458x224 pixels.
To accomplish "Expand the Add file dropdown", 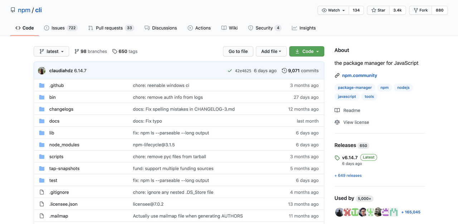I will [271, 52].
